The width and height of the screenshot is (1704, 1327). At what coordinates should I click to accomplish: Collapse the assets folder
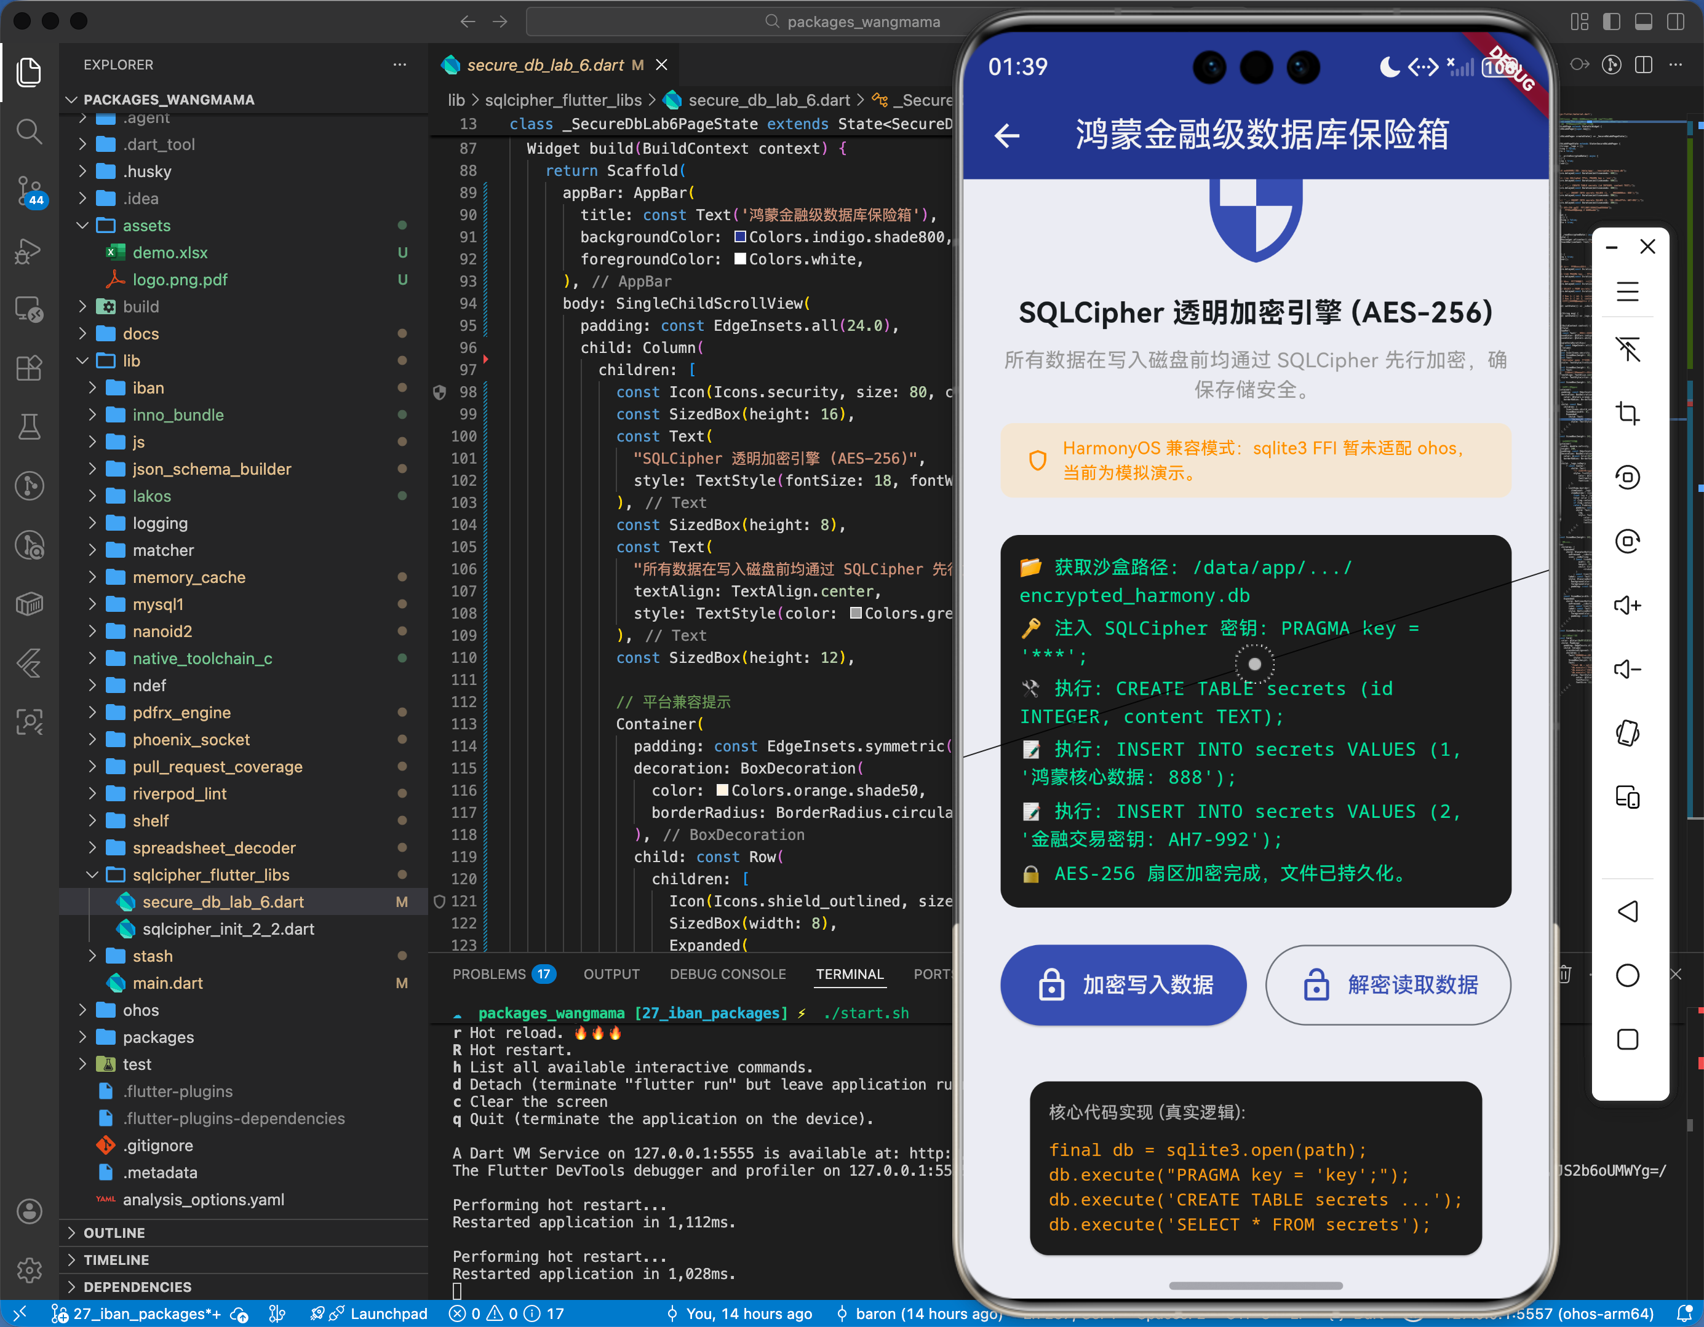tap(82, 226)
